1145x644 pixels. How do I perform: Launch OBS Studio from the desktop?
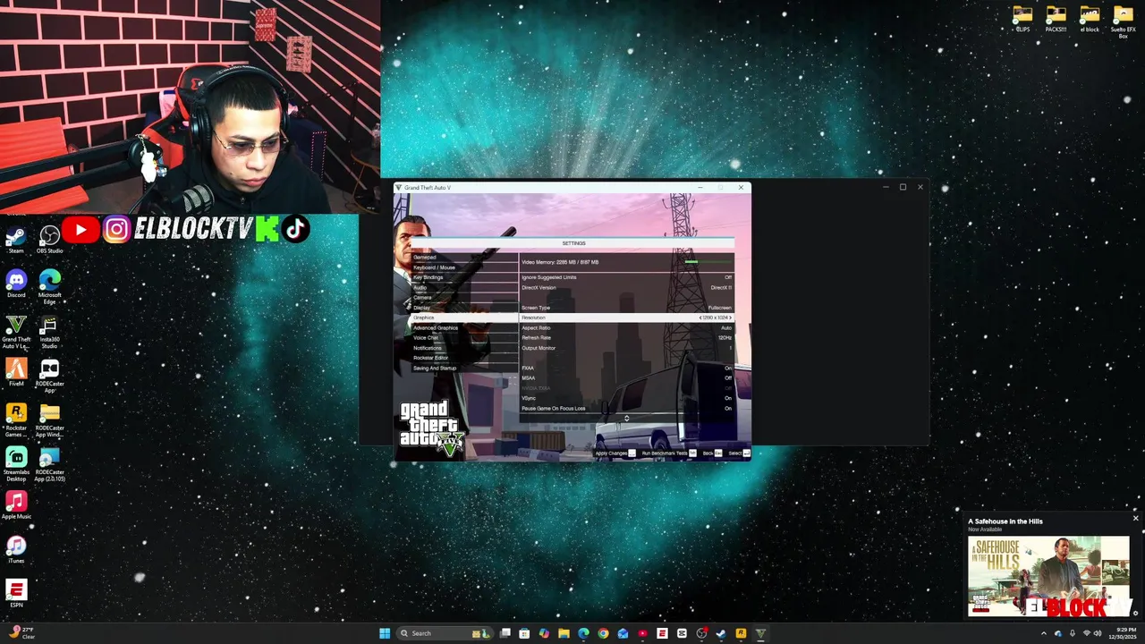[49, 240]
